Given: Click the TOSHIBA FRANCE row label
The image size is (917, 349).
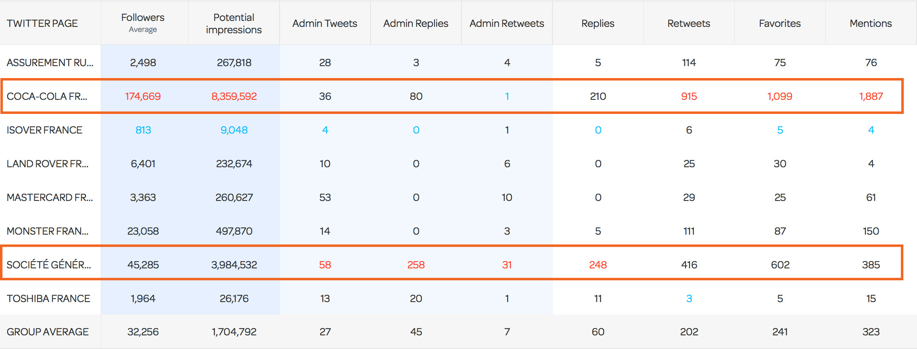Looking at the screenshot, I should coord(48,299).
